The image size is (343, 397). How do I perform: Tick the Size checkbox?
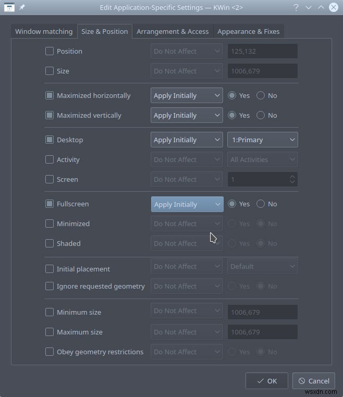click(x=50, y=71)
